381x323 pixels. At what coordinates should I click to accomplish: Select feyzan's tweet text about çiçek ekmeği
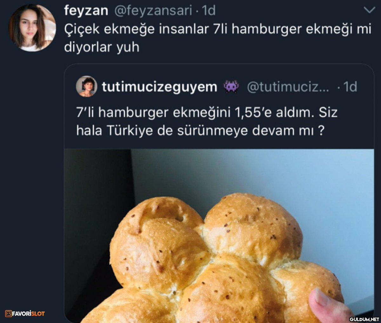coord(217,38)
